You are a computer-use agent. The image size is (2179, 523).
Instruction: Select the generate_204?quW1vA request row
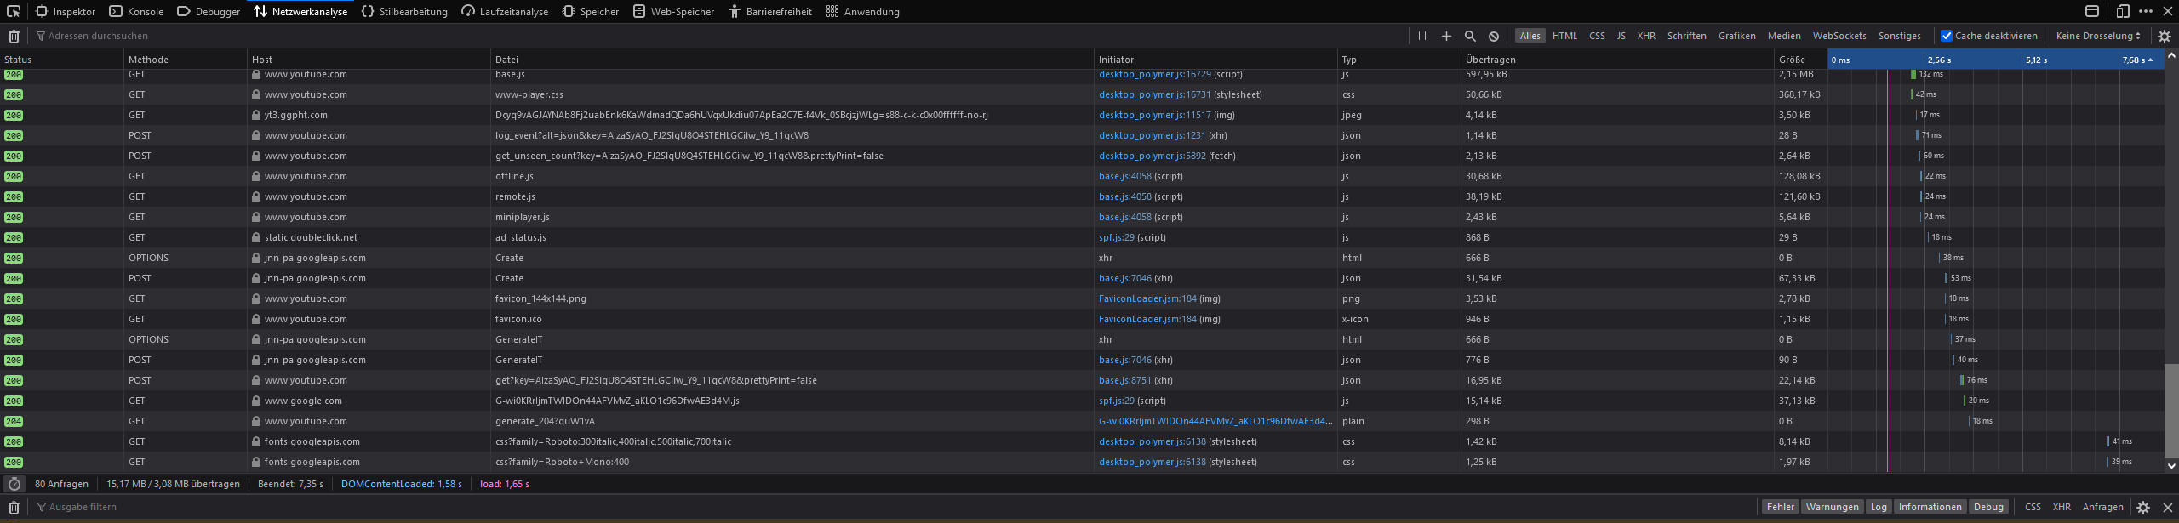click(x=1083, y=421)
